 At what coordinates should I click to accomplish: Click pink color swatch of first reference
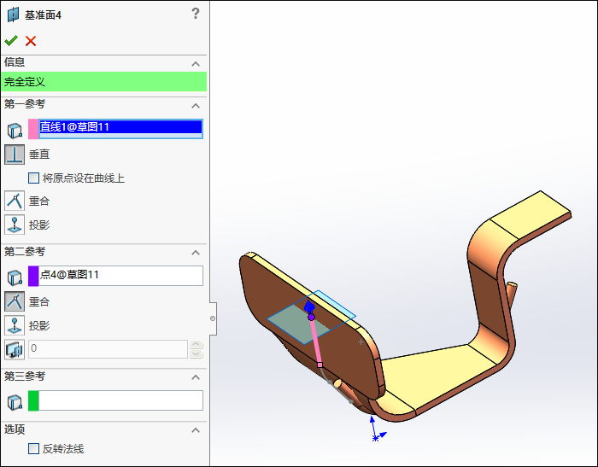tap(33, 129)
